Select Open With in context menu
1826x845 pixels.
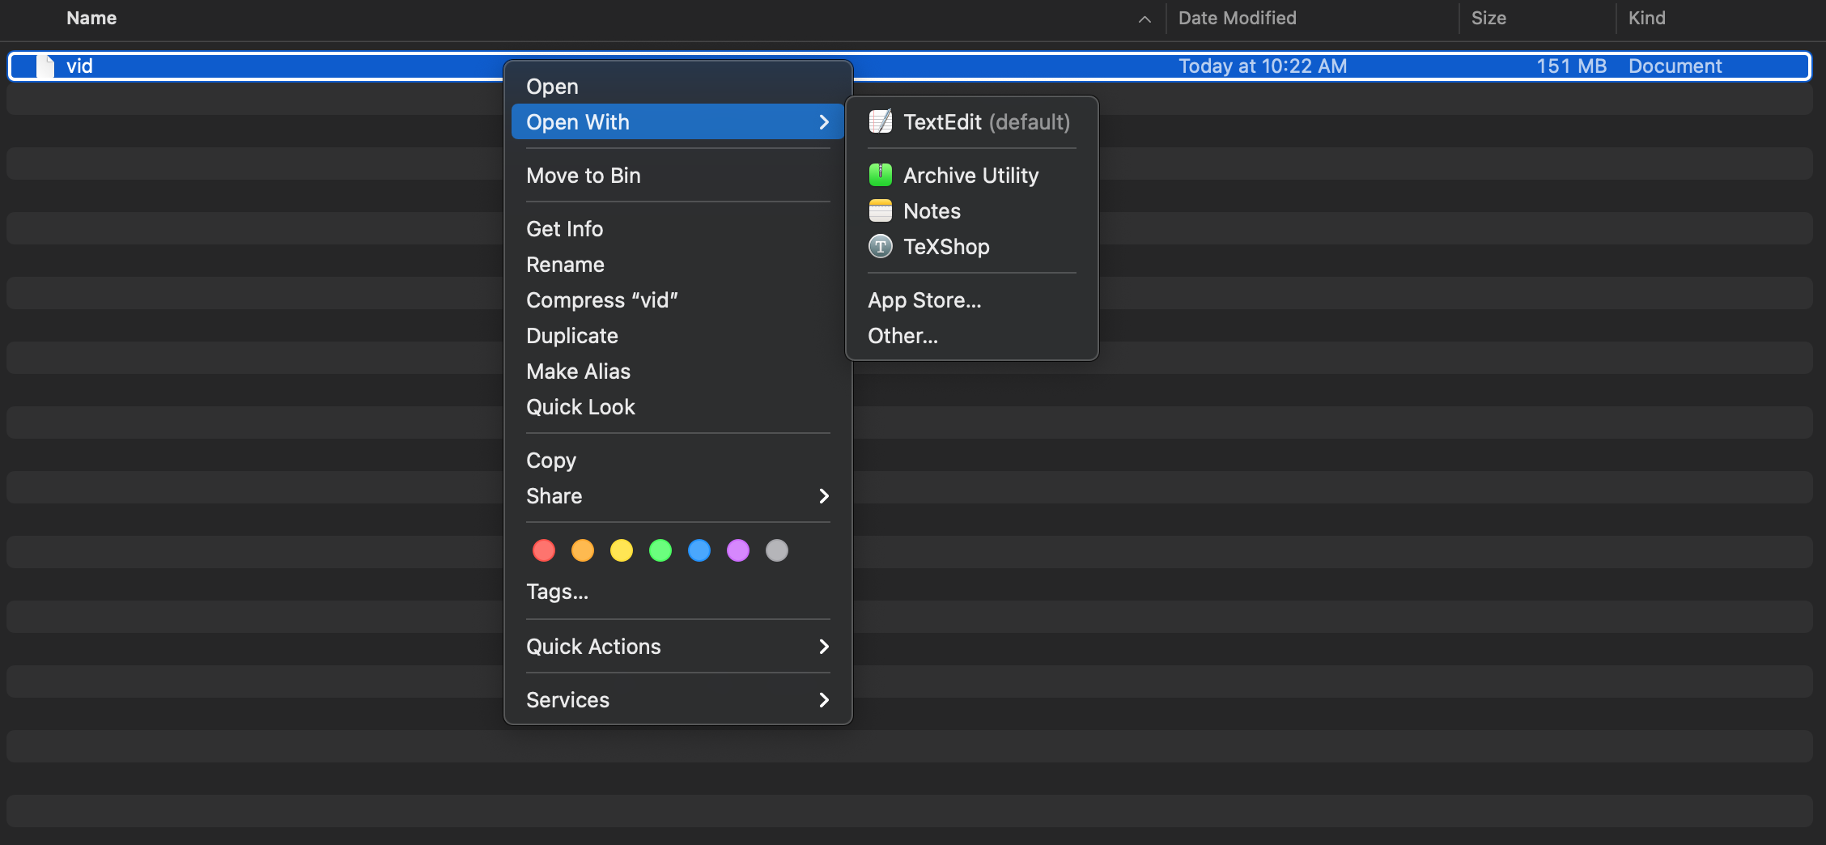677,122
